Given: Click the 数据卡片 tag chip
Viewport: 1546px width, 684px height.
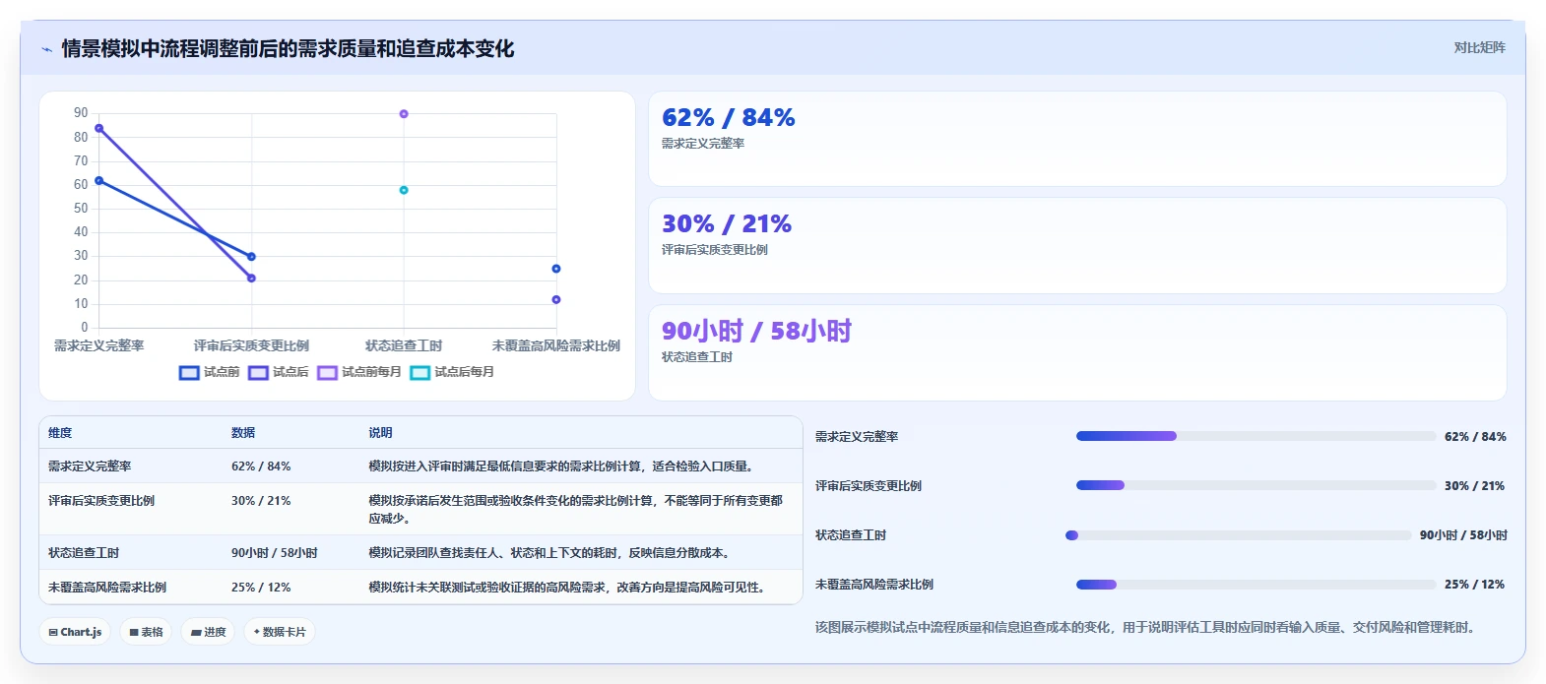Looking at the screenshot, I should pos(280,632).
